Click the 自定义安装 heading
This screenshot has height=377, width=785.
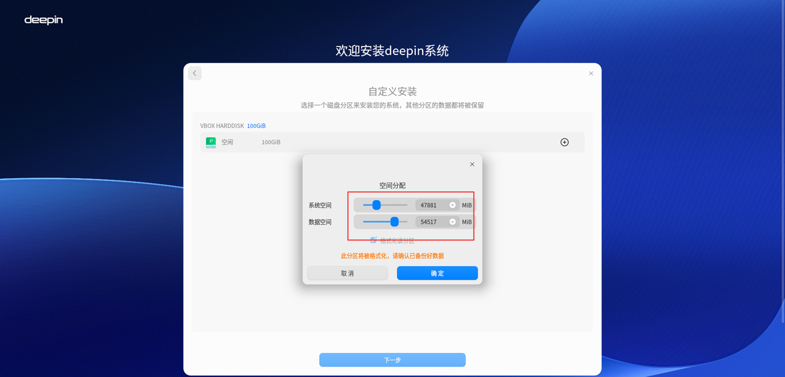coord(392,91)
